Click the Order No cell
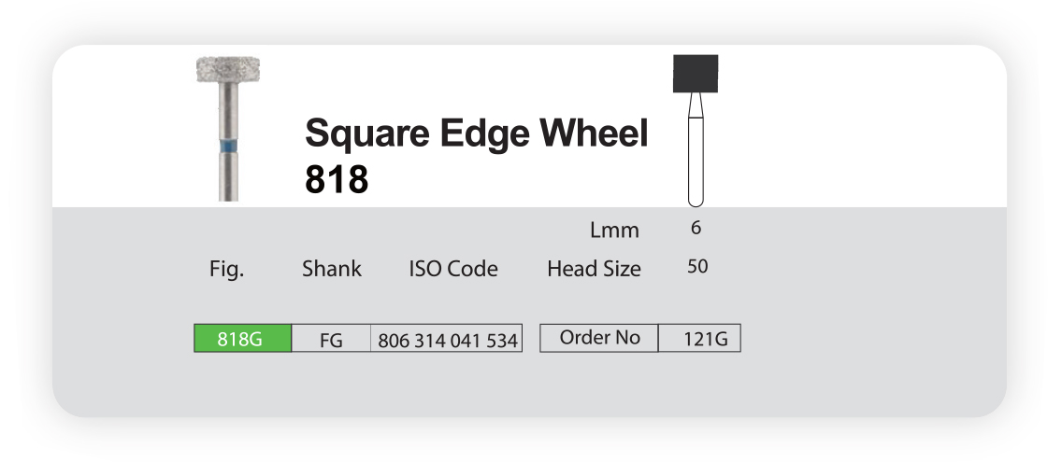Image resolution: width=1062 pixels, height=462 pixels. [599, 338]
